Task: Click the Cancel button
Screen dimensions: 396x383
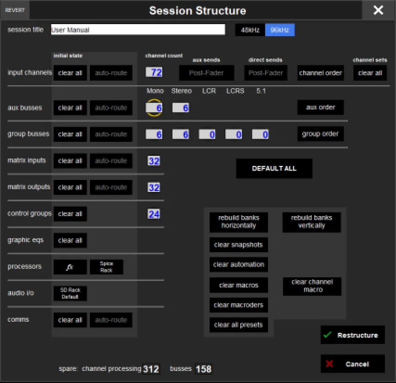Action: pos(352,364)
